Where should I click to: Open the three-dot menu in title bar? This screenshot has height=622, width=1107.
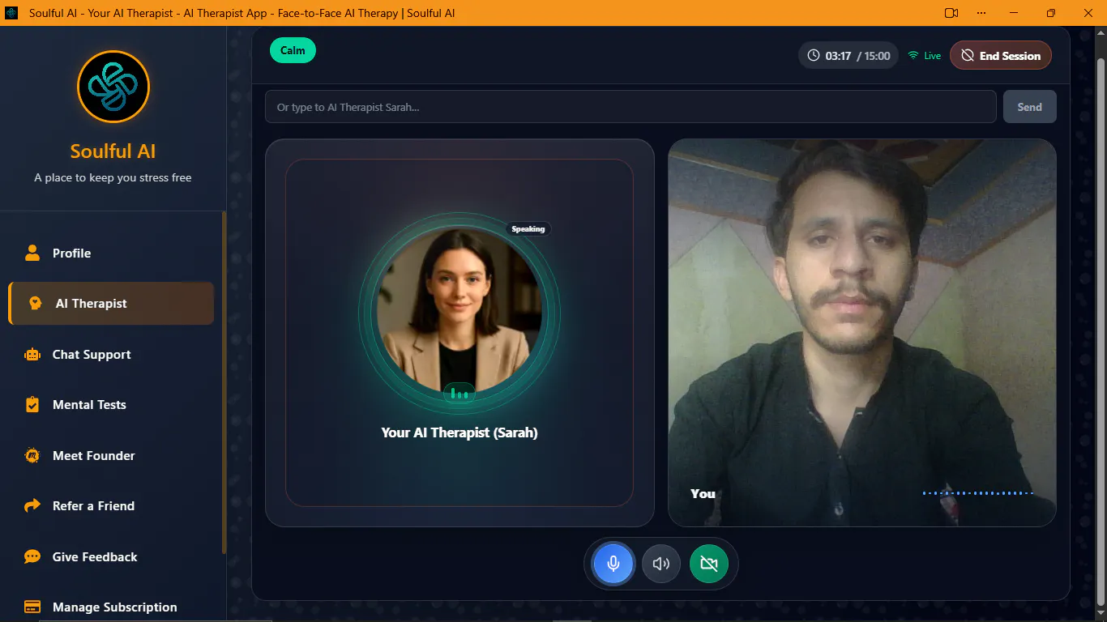point(981,13)
